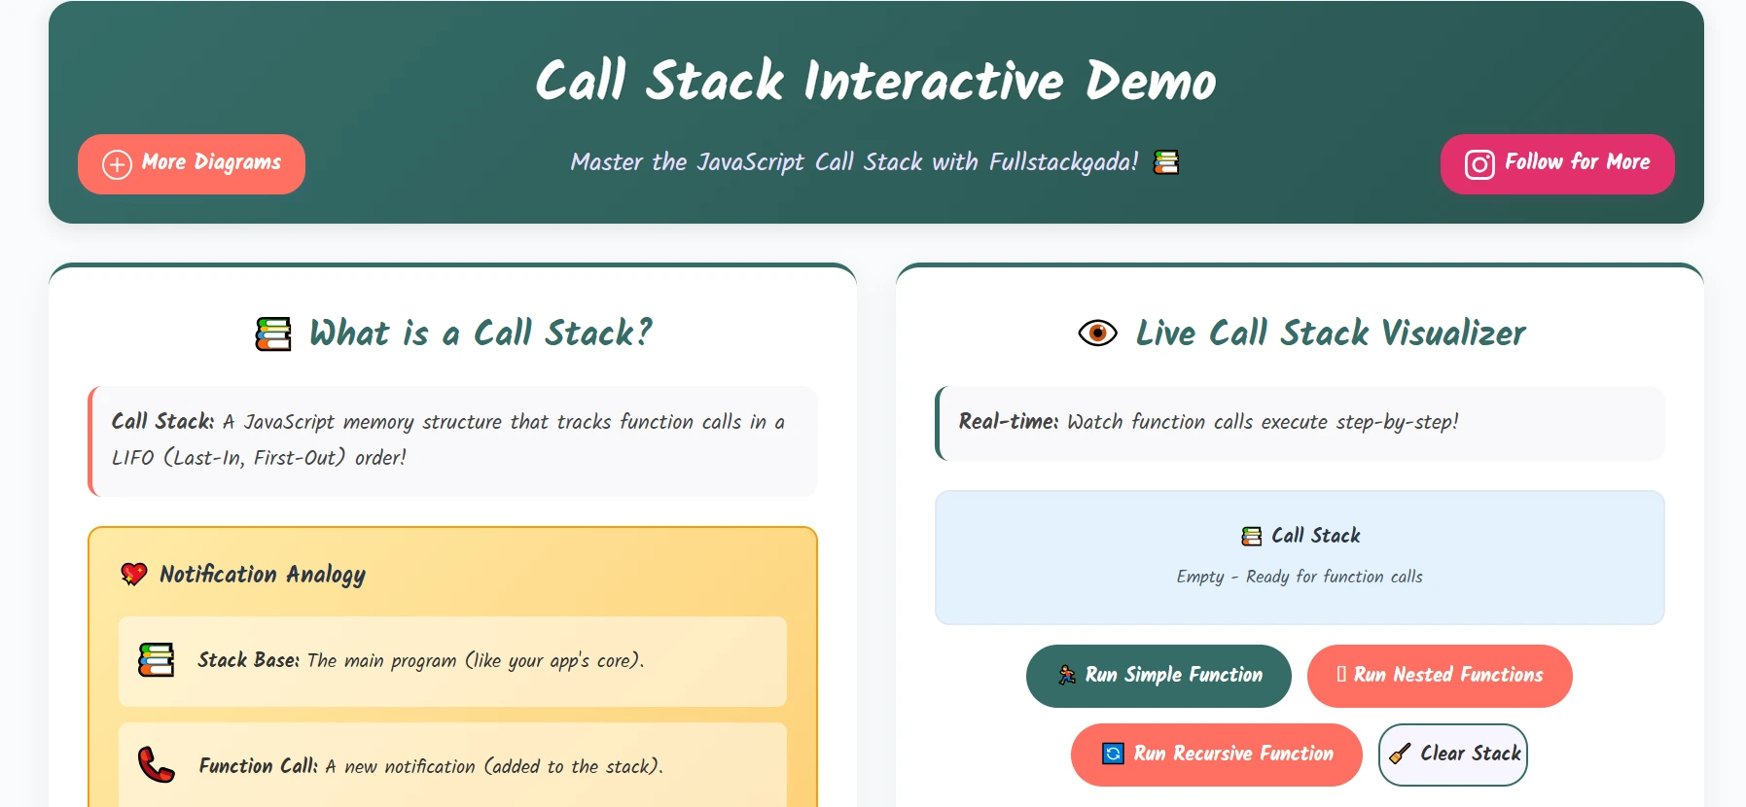Click the books icon beside What is a Call Stack
Screen dimensions: 1746x807
pos(273,333)
